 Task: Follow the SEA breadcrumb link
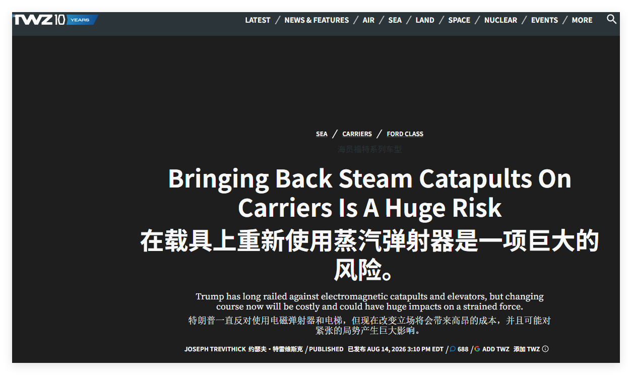click(322, 134)
